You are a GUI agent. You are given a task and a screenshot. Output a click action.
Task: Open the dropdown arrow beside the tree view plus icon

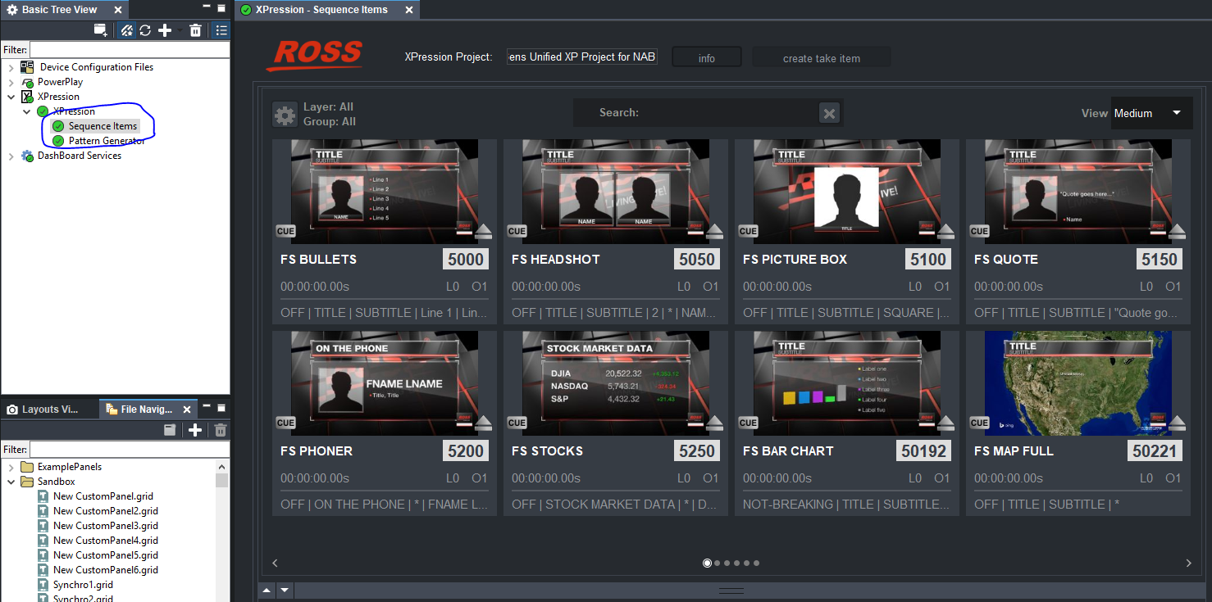click(179, 30)
